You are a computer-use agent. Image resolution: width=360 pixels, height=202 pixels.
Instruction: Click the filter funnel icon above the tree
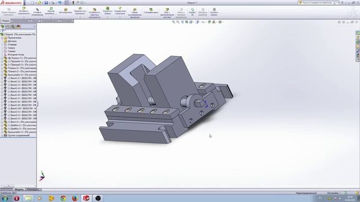point(2,30)
